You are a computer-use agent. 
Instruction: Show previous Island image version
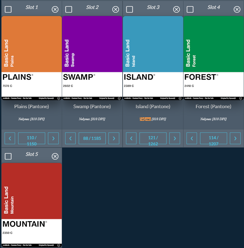[x=131, y=138]
